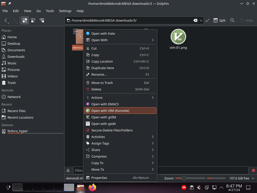
Task: Open Properties from context menu
Action: click(x=120, y=178)
